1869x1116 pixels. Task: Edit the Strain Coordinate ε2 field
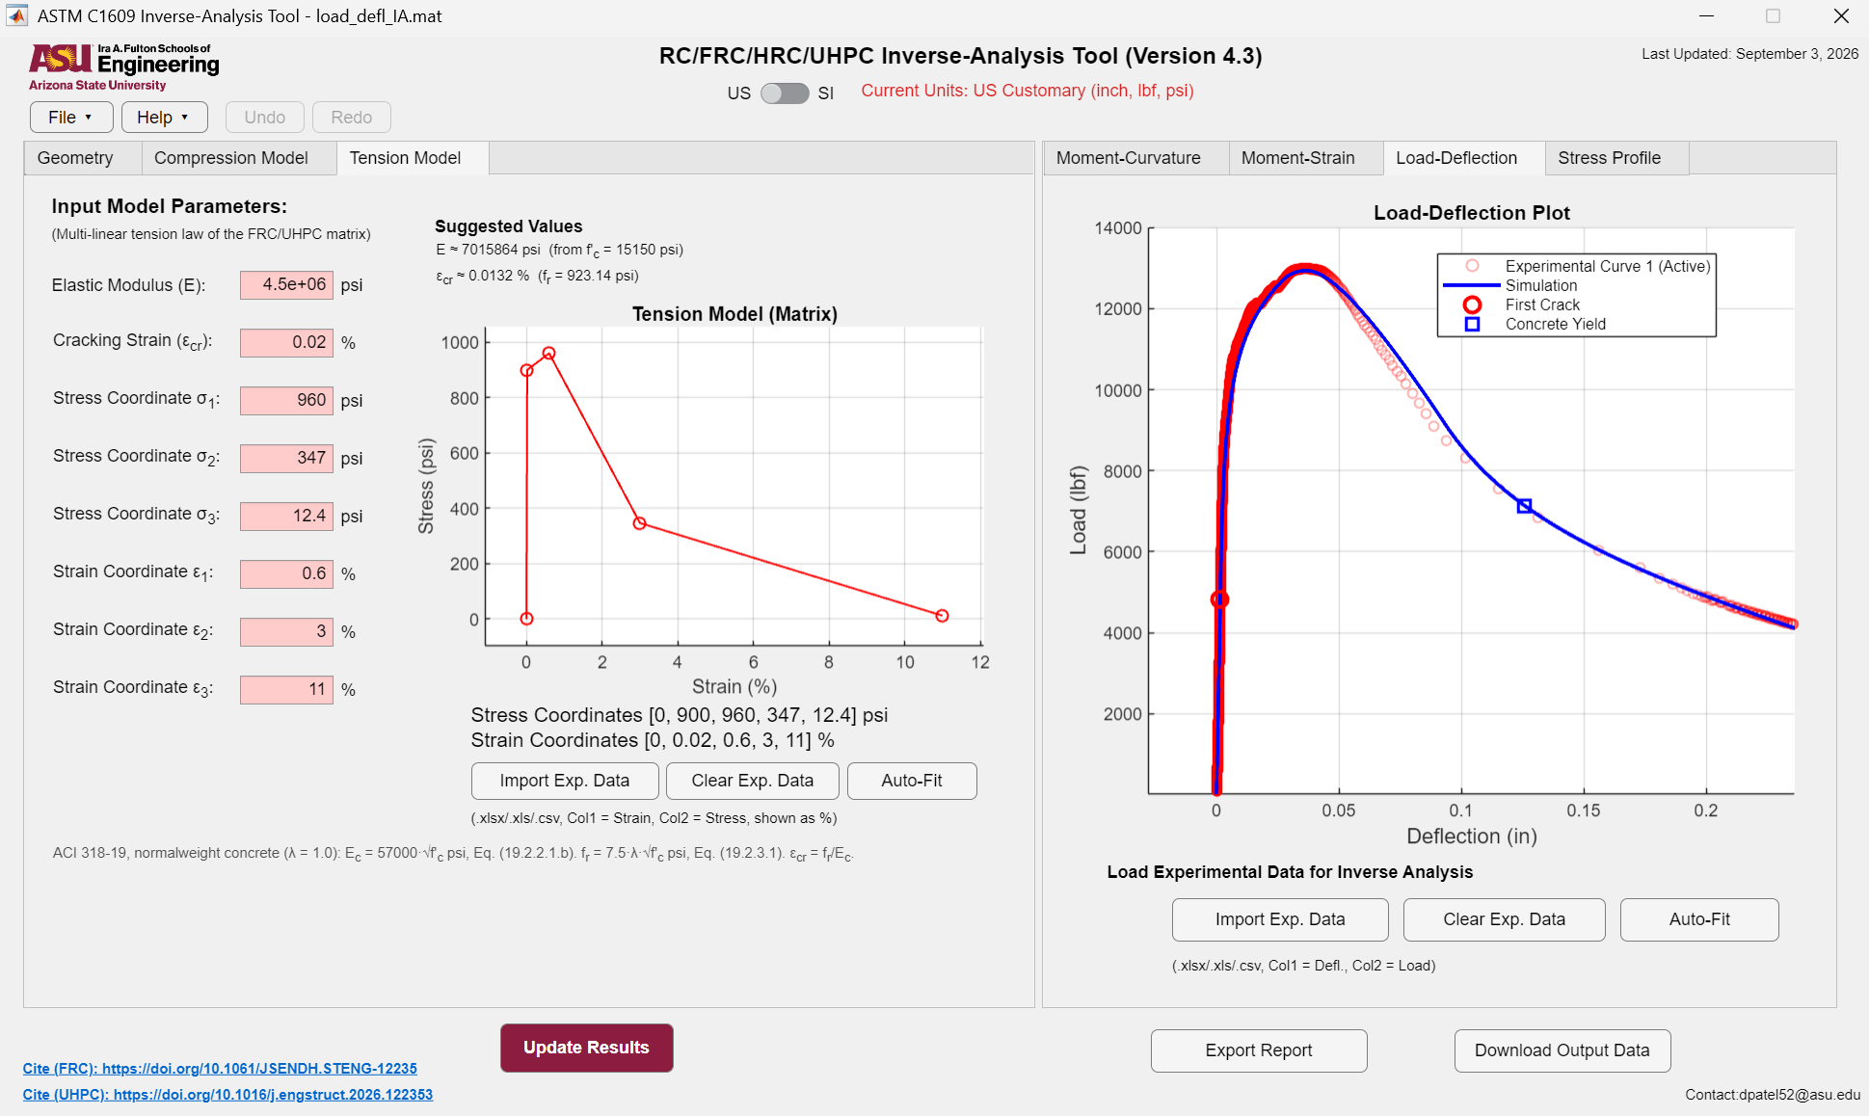click(286, 631)
